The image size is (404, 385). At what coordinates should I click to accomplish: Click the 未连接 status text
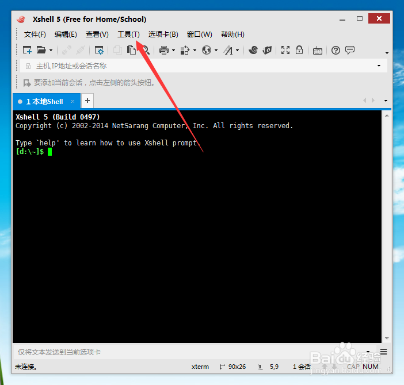coord(26,367)
